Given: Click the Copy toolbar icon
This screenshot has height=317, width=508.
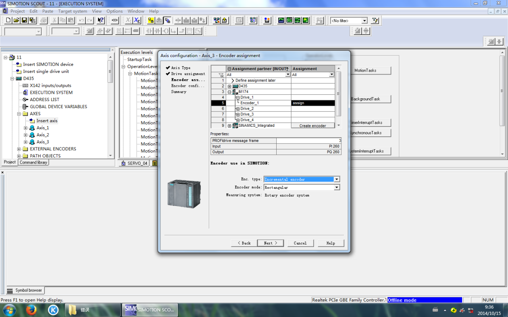Looking at the screenshot, I should click(x=63, y=20).
